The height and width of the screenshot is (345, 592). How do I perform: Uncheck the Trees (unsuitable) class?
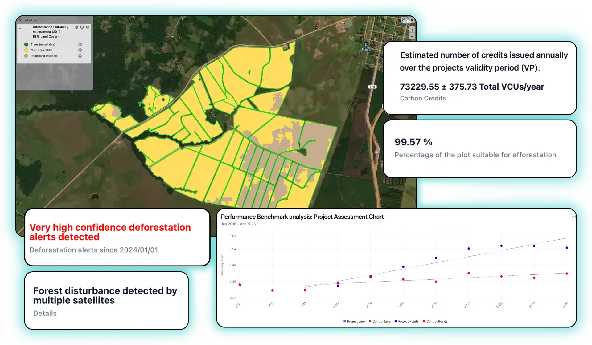80,44
